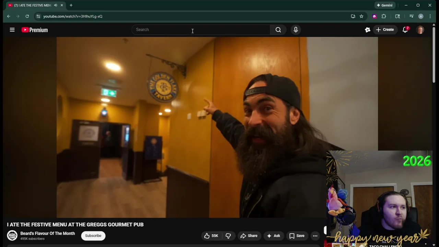This screenshot has height=247, width=439.
Task: Open the purple extension icon
Action: coord(374,16)
